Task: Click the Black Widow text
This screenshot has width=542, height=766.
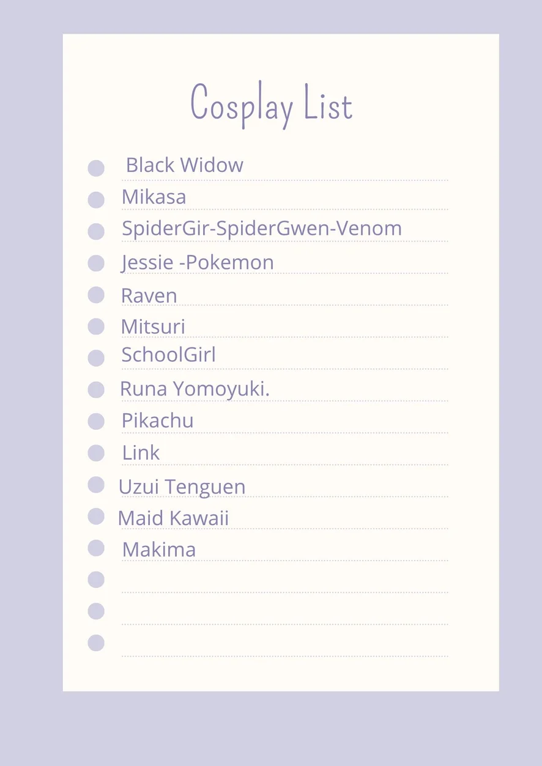Action: point(184,165)
